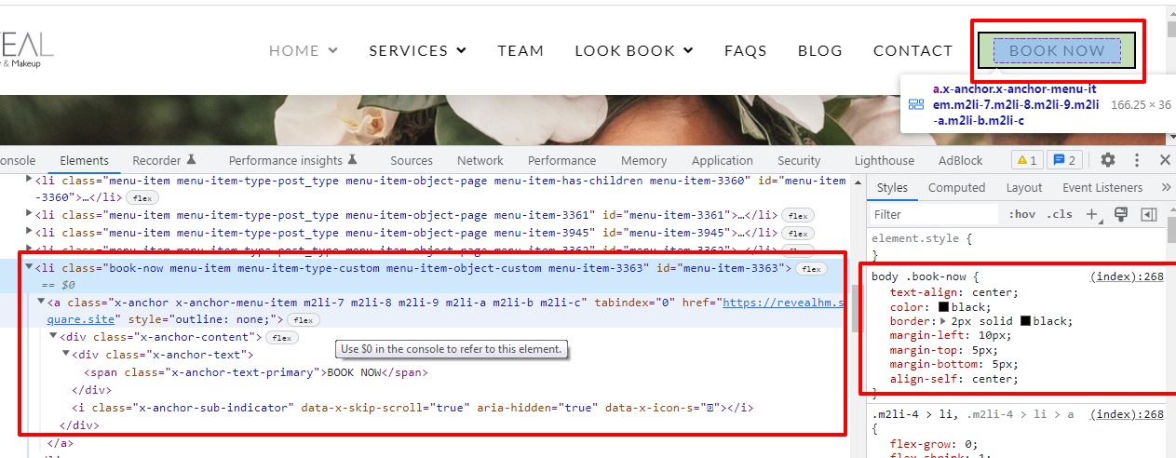Toggle the computed styles sidebar icon

(1148, 214)
